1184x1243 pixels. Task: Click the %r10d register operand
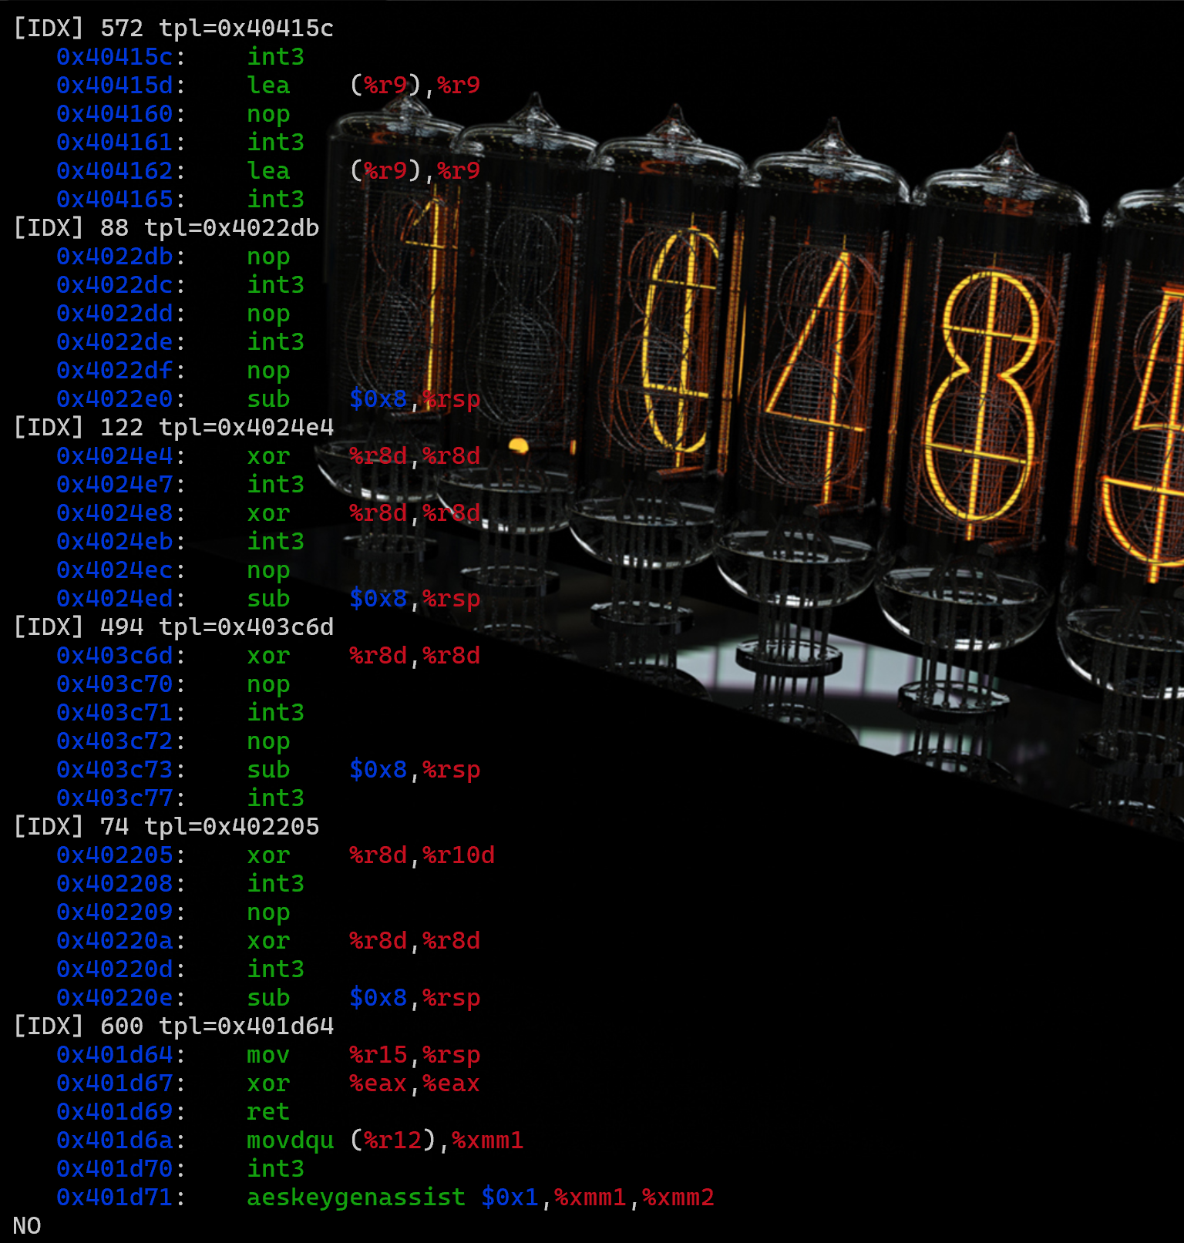(458, 855)
